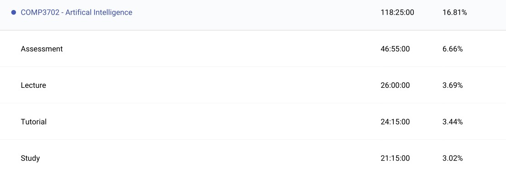Screen dimensions: 506x172
Task: Click the Tutorial duration 24:15:00
Action: click(395, 122)
